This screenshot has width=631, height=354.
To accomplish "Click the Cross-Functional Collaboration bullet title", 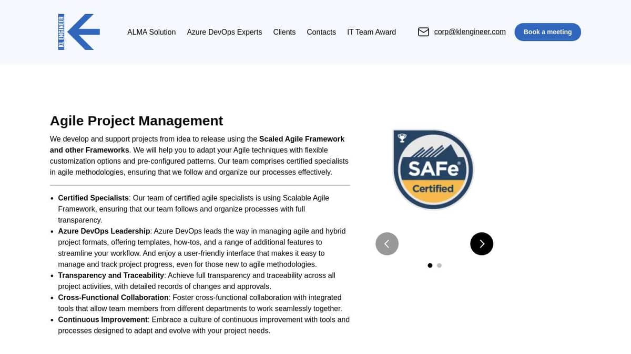I will coord(113,297).
